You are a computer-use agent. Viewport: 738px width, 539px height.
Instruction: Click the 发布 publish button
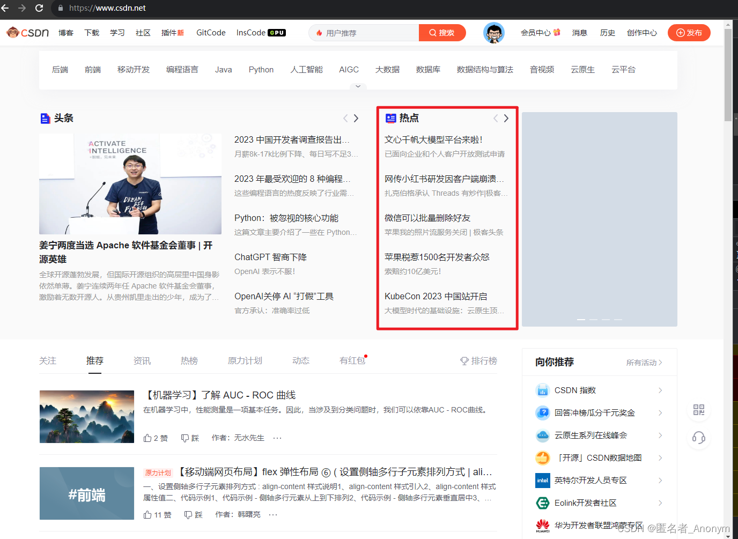689,33
